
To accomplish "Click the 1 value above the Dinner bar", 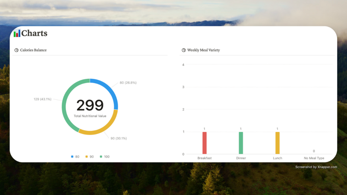I will click(241, 129).
